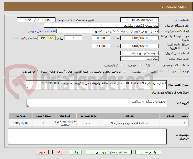
Task: Click the need number field 1104093538000278
Action: pyautogui.click(x=140, y=20)
